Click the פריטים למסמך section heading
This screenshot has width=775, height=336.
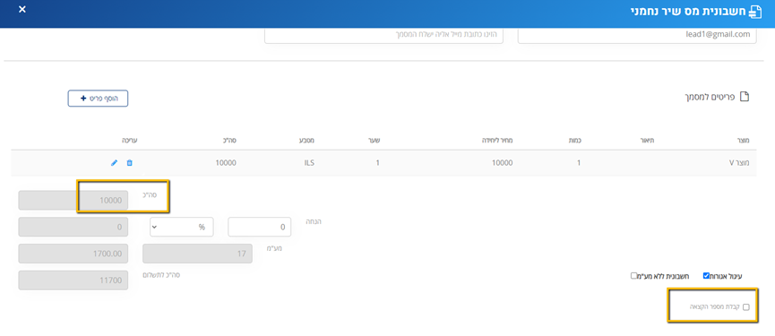tap(709, 97)
